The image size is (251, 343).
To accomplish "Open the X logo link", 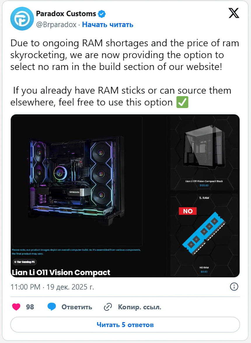I will pos(234,13).
